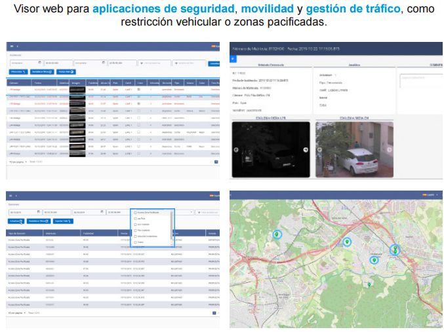Click the comment text box in detail panel
This screenshot has width=444, height=332.
click(421, 81)
